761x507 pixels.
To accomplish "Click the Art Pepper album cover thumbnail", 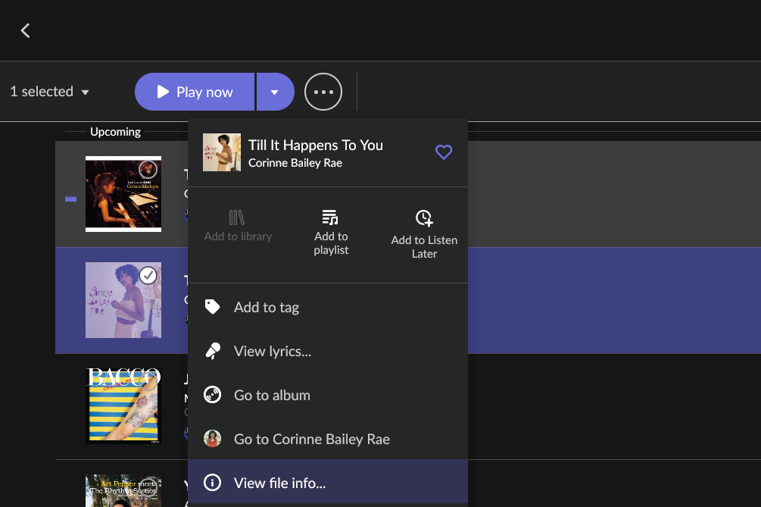I will (123, 490).
